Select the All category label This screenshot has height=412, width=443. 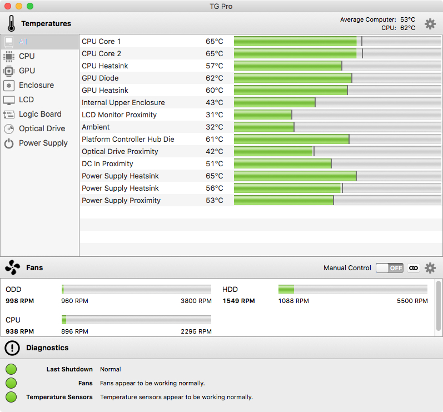(x=23, y=42)
